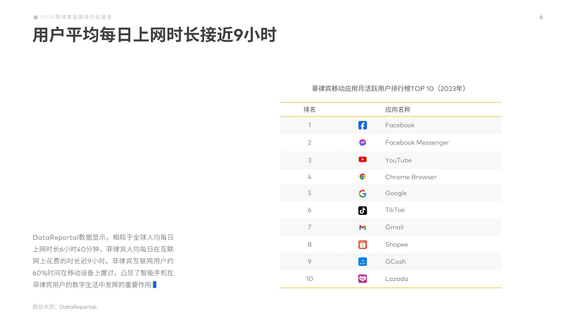Click the Facebook app icon
575x323 pixels.
tap(363, 125)
